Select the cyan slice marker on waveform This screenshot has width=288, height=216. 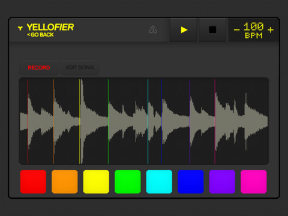click(148, 121)
